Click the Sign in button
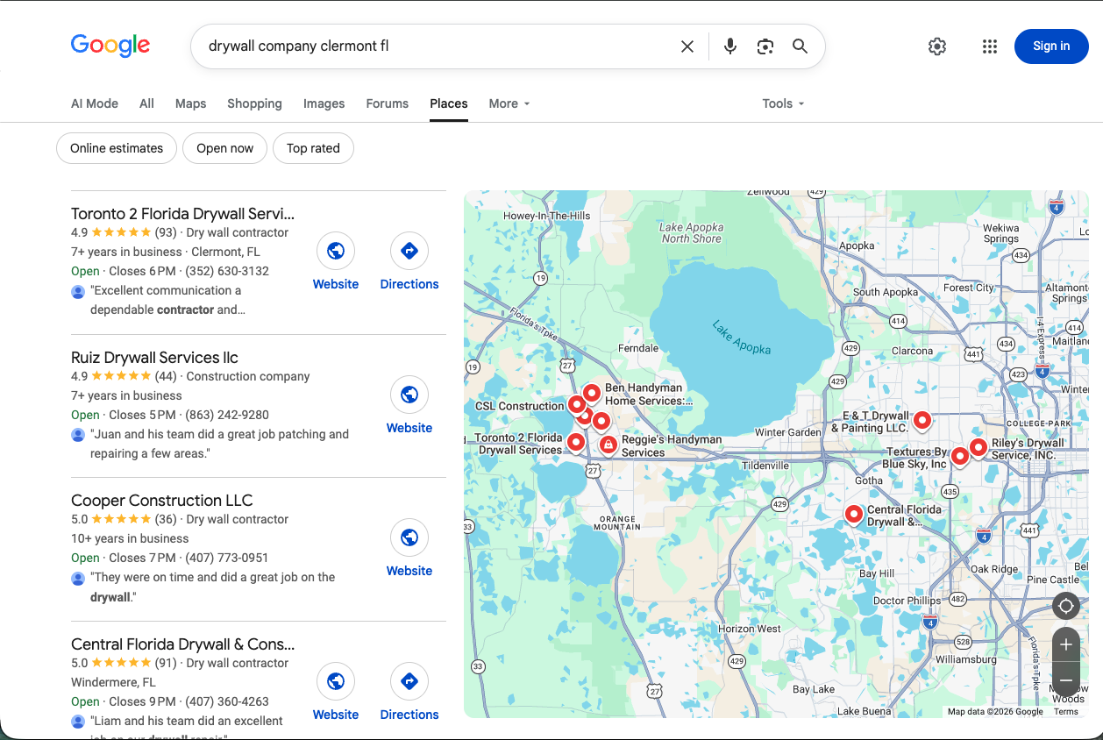Screen dimensions: 1103x740 (1051, 46)
